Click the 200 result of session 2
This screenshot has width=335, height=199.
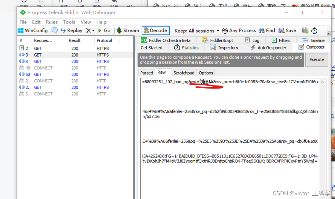[75, 49]
